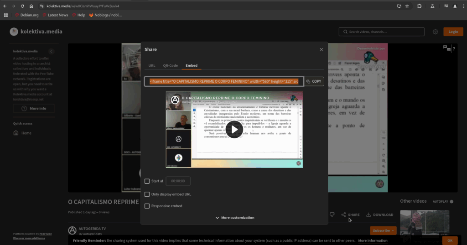Viewport: 467px width, 245px height.
Task: Copy the embed code
Action: coord(314,81)
